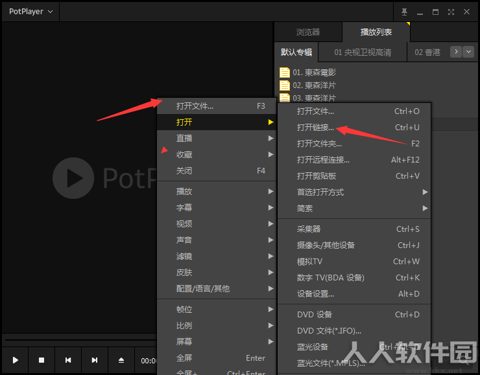
Task: Expand the 比例 submenu
Action: (217, 326)
